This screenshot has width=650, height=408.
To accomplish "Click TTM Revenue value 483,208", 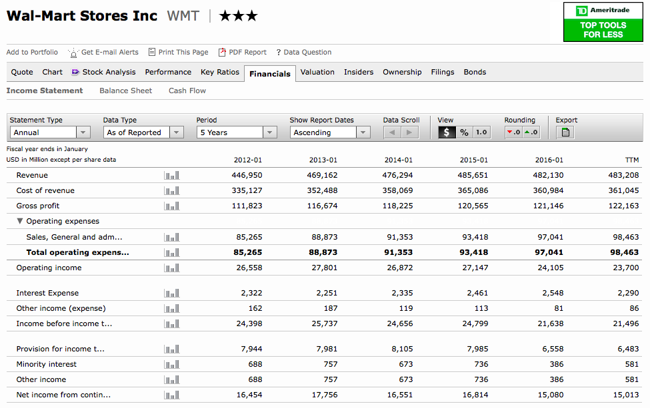I will (623, 176).
